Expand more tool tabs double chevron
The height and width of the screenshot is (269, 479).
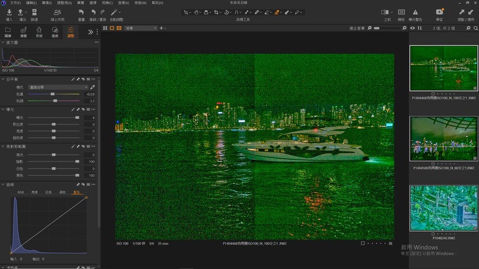click(x=90, y=32)
